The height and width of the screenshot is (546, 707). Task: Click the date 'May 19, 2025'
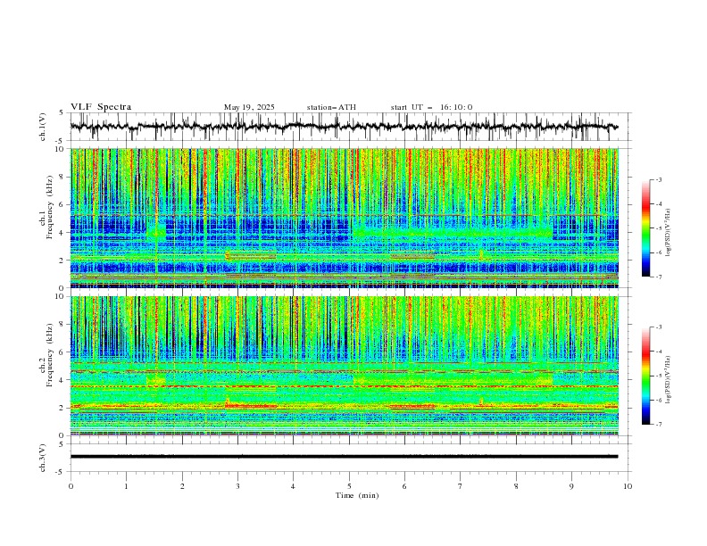[249, 107]
